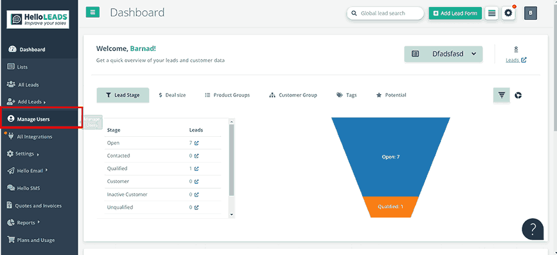
Task: Click the Add Lead Form button
Action: tap(455, 13)
